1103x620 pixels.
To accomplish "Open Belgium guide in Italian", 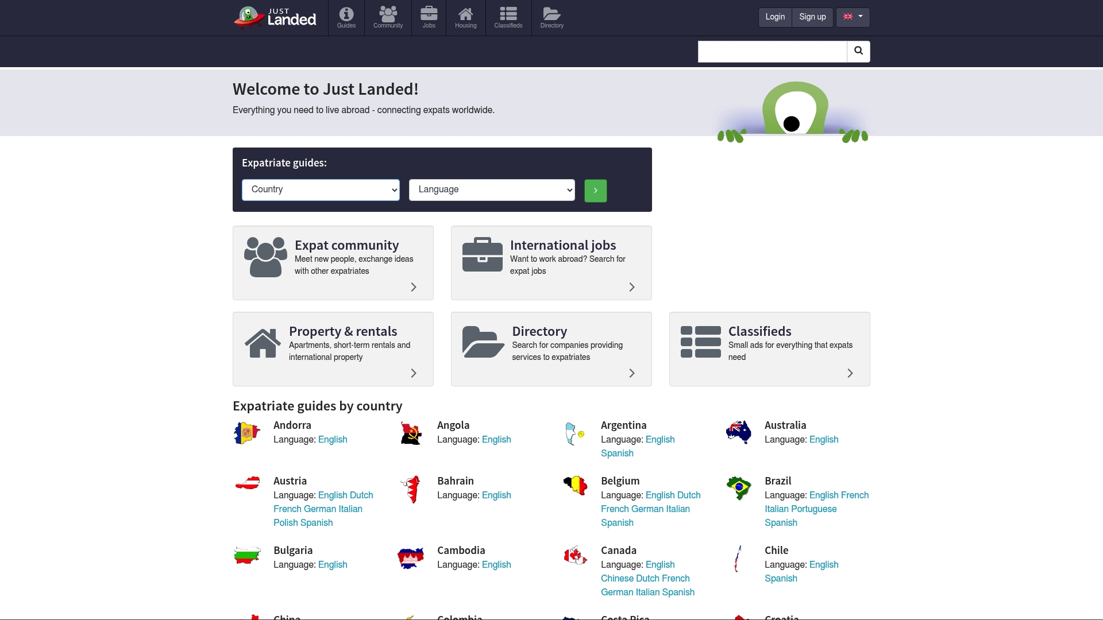I will click(x=678, y=509).
